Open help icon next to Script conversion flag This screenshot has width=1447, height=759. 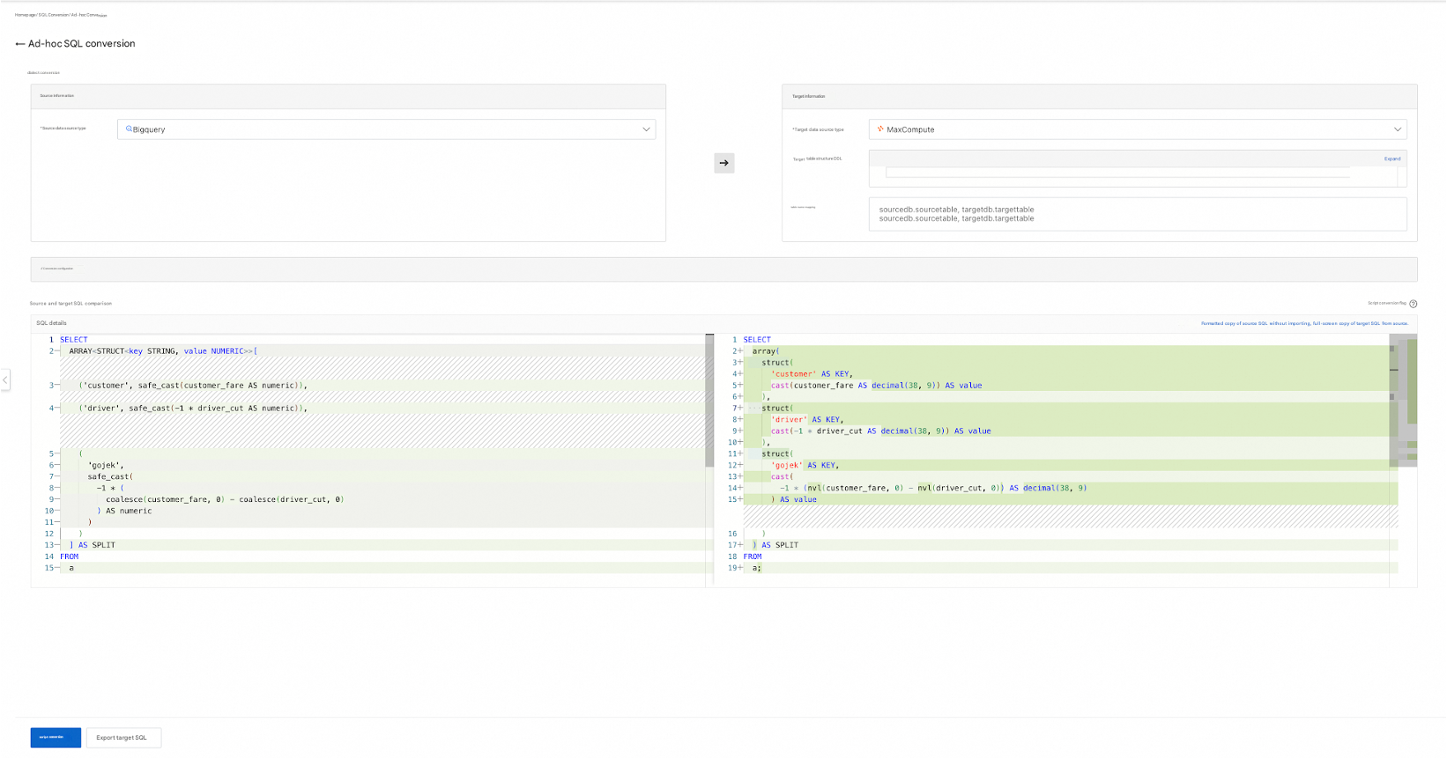(1414, 304)
